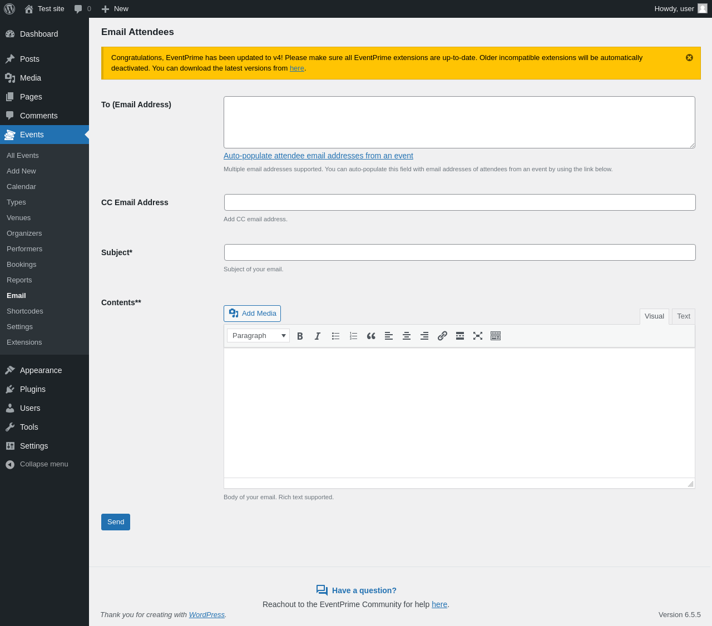Open the Paragraph format dropdown
The height and width of the screenshot is (626, 712).
tap(258, 336)
